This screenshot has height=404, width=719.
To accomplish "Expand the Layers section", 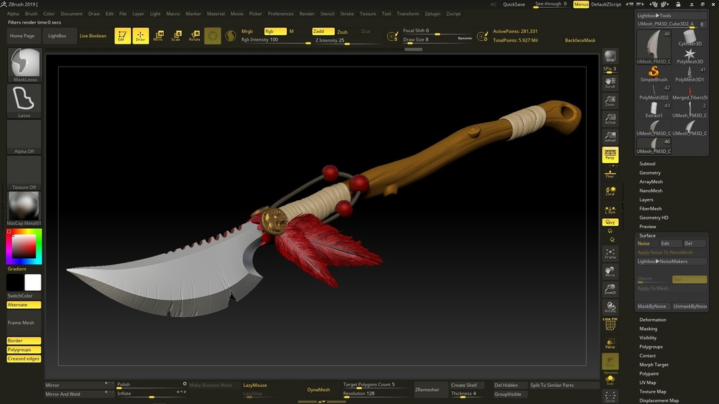I will click(x=646, y=199).
